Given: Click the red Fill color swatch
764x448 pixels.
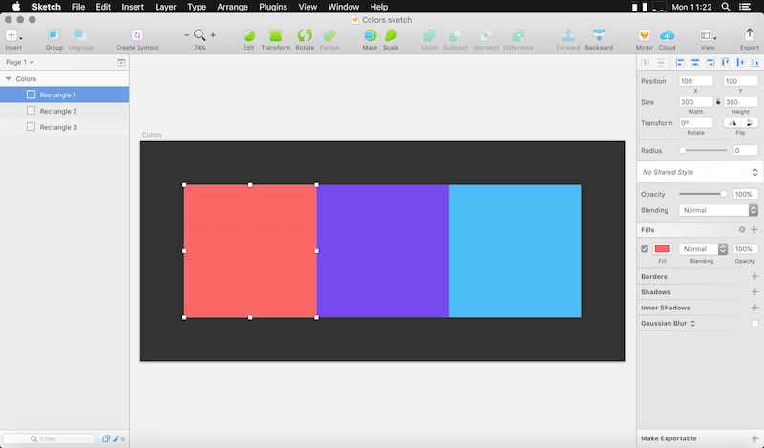Looking at the screenshot, I should point(662,249).
